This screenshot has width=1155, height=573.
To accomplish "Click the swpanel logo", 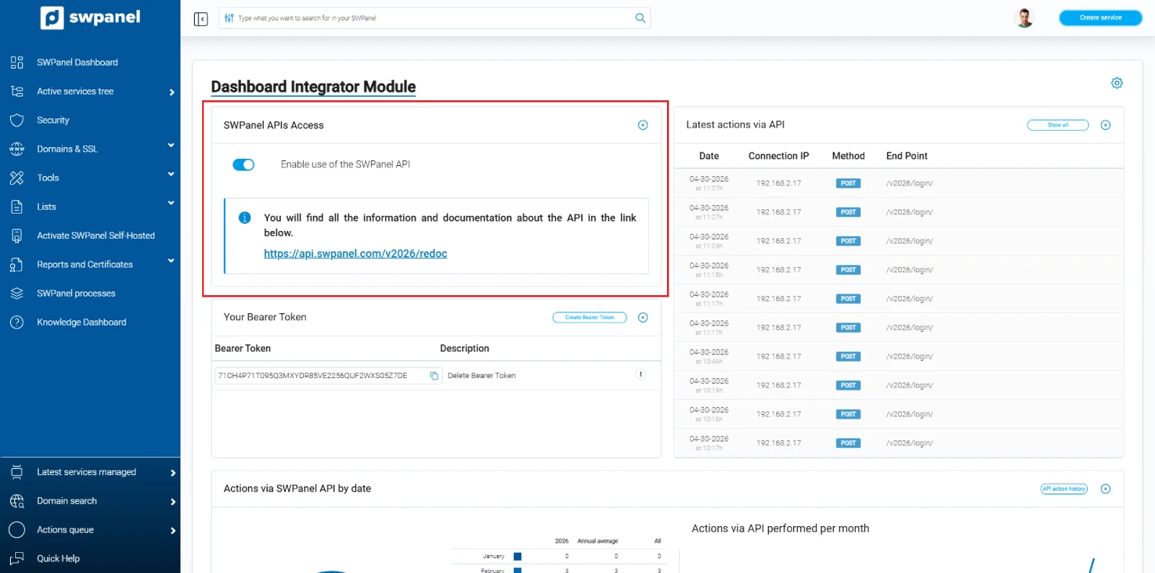I will click(90, 17).
